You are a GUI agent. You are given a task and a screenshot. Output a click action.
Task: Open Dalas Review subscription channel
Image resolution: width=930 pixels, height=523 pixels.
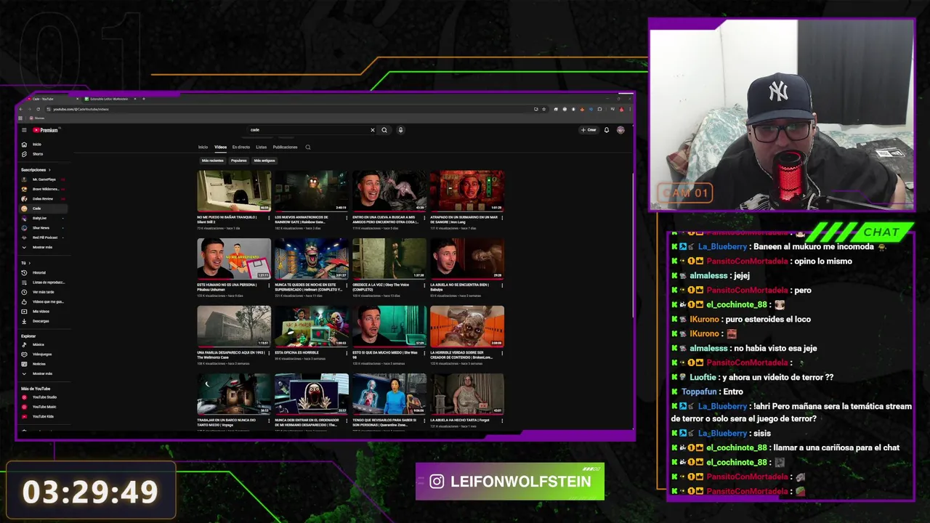pyautogui.click(x=44, y=198)
